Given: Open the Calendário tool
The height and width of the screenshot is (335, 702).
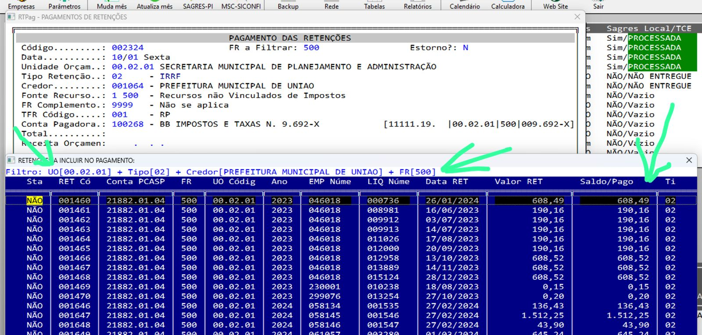Looking at the screenshot, I should [x=465, y=6].
